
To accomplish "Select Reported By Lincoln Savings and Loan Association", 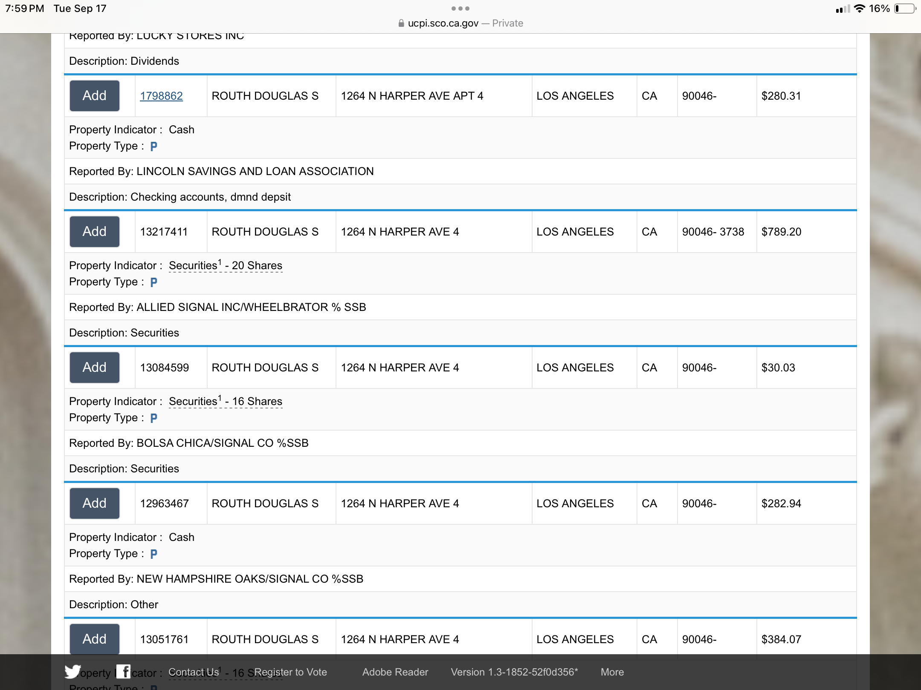I will tap(221, 171).
